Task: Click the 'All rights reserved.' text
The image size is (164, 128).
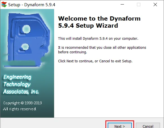Action: click(x=20, y=109)
